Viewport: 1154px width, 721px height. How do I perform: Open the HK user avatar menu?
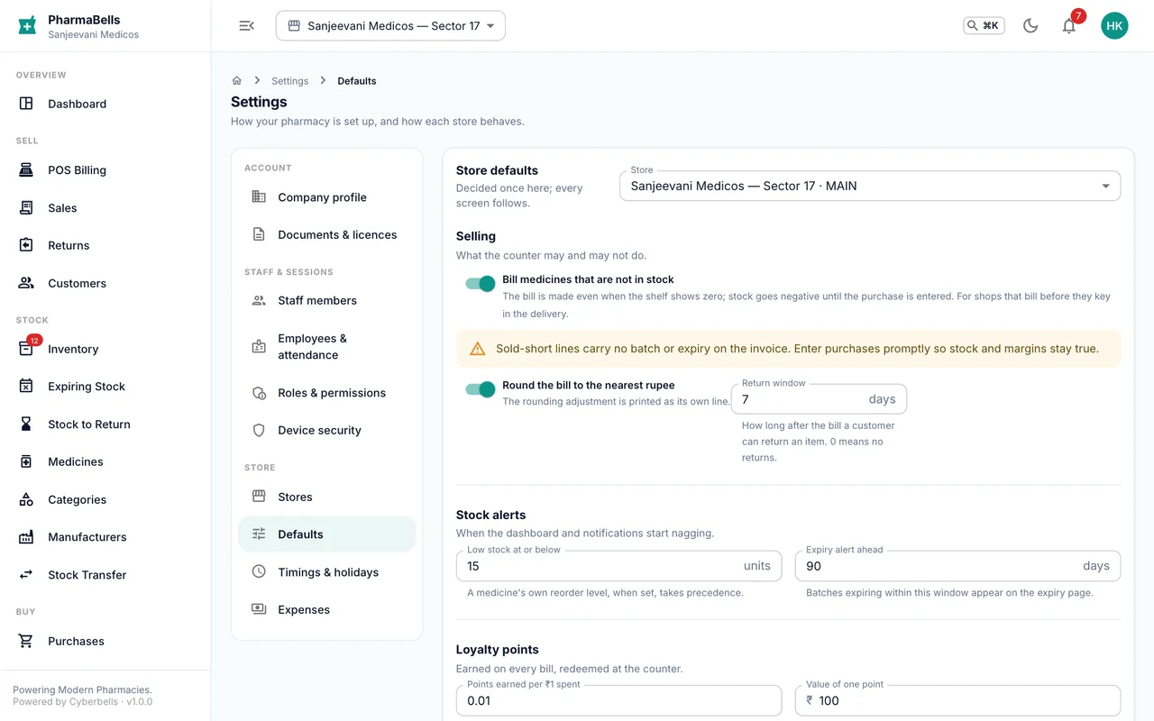[x=1114, y=26]
